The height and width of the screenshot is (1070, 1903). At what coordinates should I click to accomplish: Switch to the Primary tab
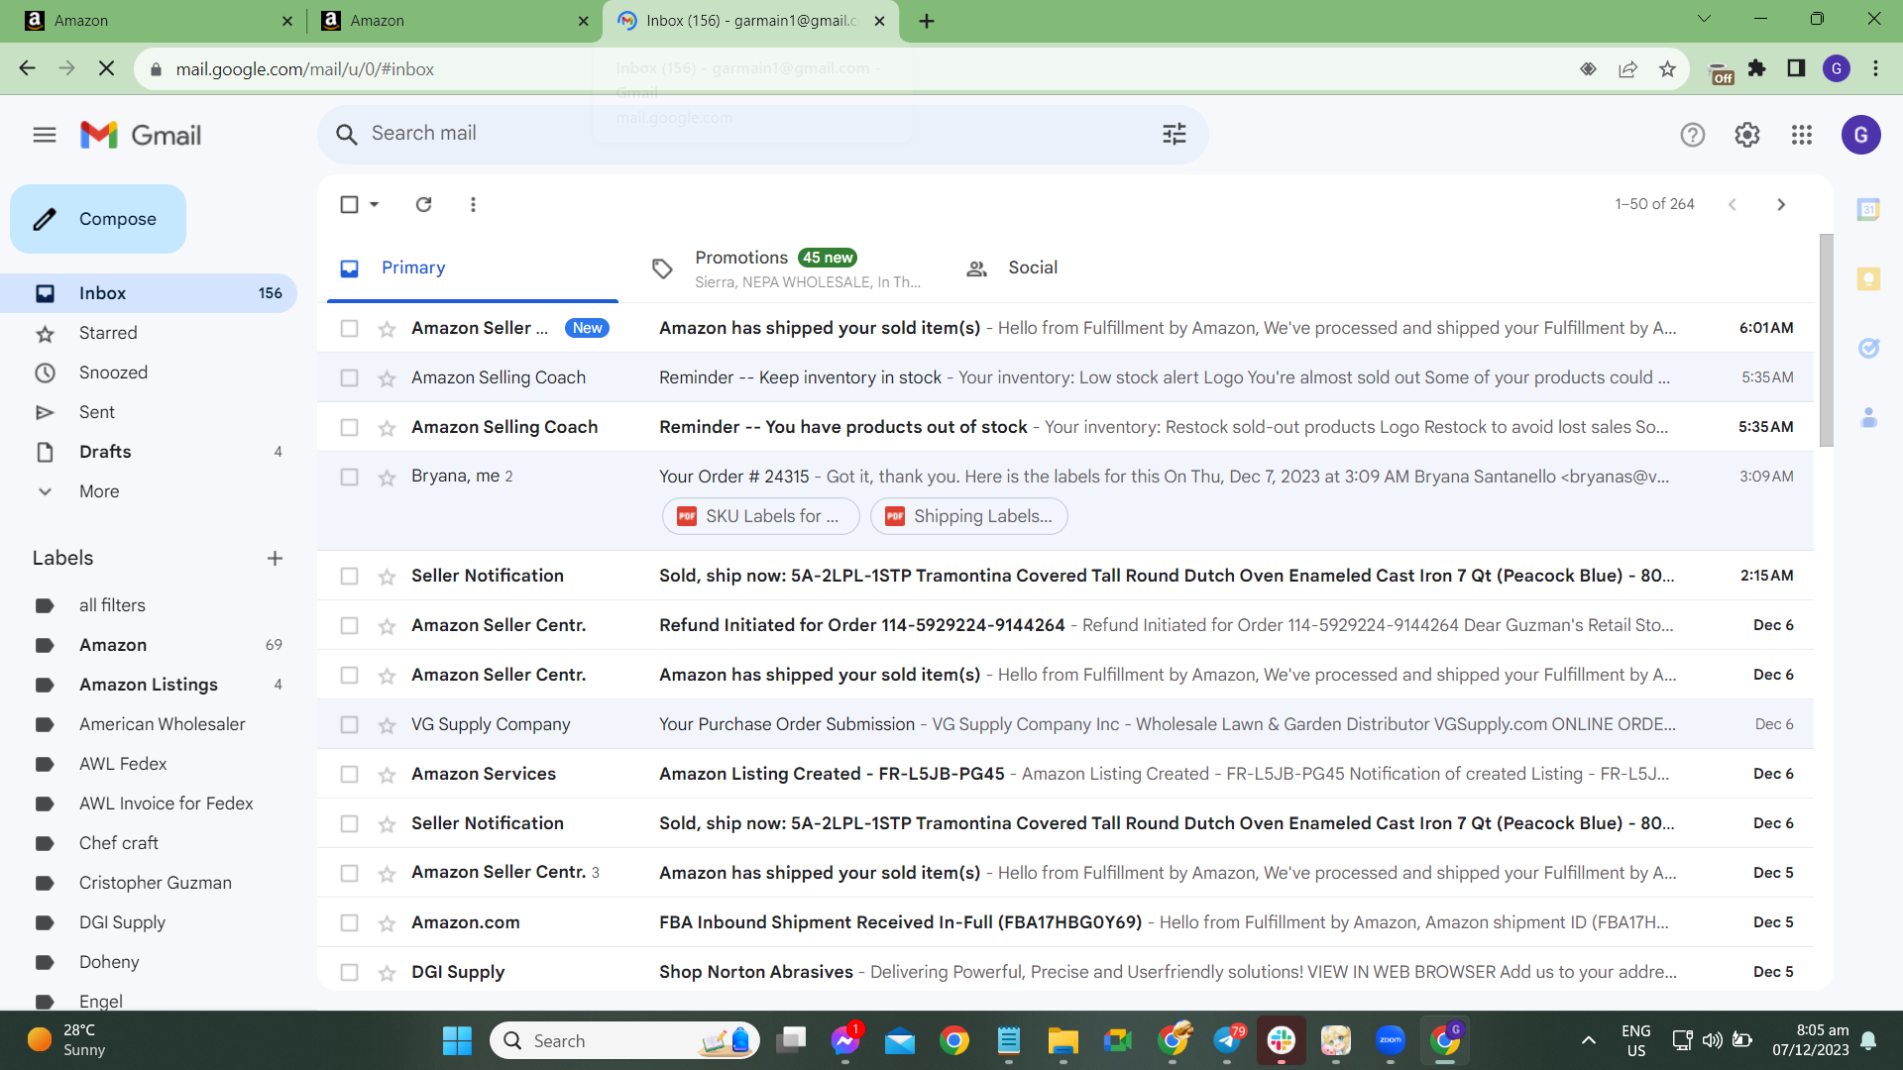pos(473,267)
